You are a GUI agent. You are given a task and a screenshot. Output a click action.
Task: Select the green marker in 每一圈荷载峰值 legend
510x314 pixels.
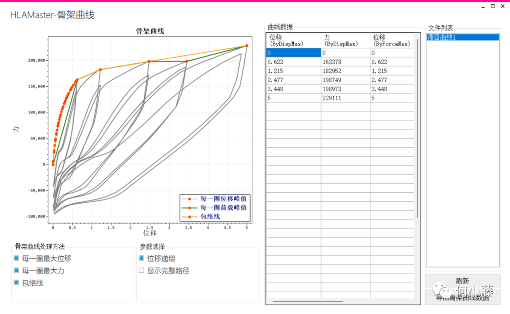(190, 207)
